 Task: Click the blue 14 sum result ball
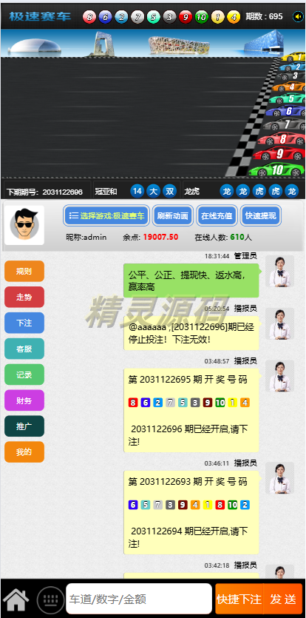click(137, 192)
